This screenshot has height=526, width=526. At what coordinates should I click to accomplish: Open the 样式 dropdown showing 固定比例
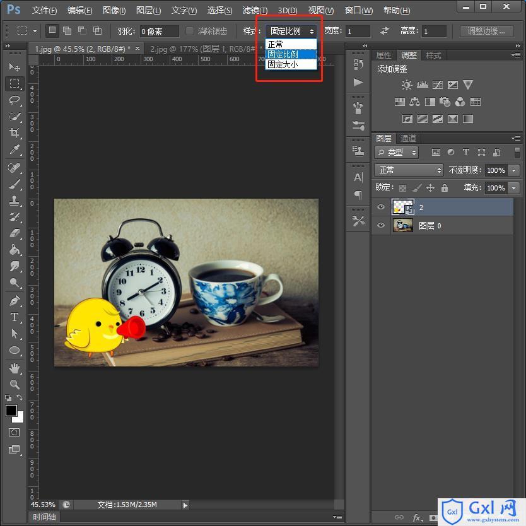point(291,31)
